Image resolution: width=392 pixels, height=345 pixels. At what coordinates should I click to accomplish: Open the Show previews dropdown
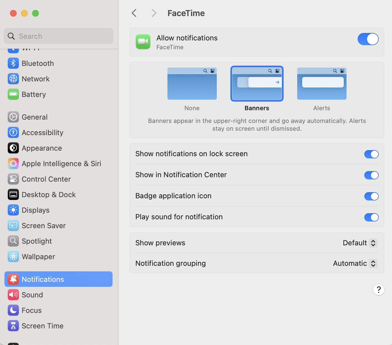click(x=360, y=243)
